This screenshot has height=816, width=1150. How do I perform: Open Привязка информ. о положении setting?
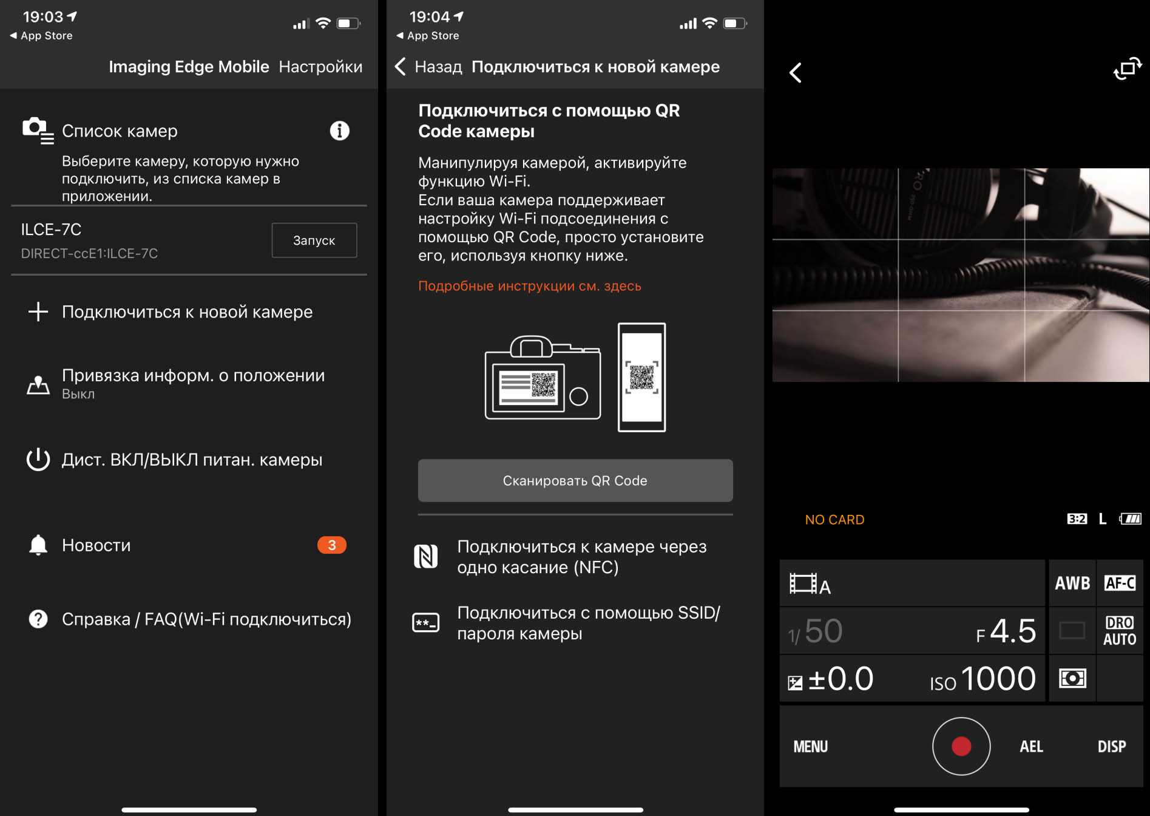click(x=193, y=383)
